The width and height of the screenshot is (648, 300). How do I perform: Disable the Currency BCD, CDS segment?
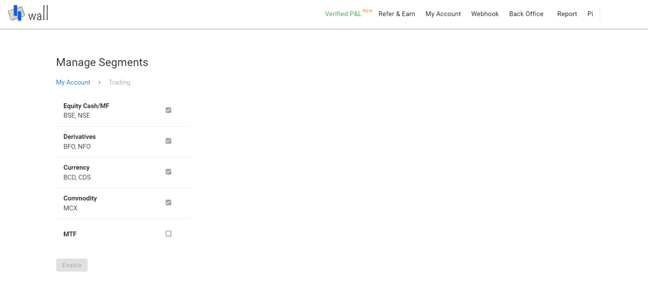pos(168,171)
